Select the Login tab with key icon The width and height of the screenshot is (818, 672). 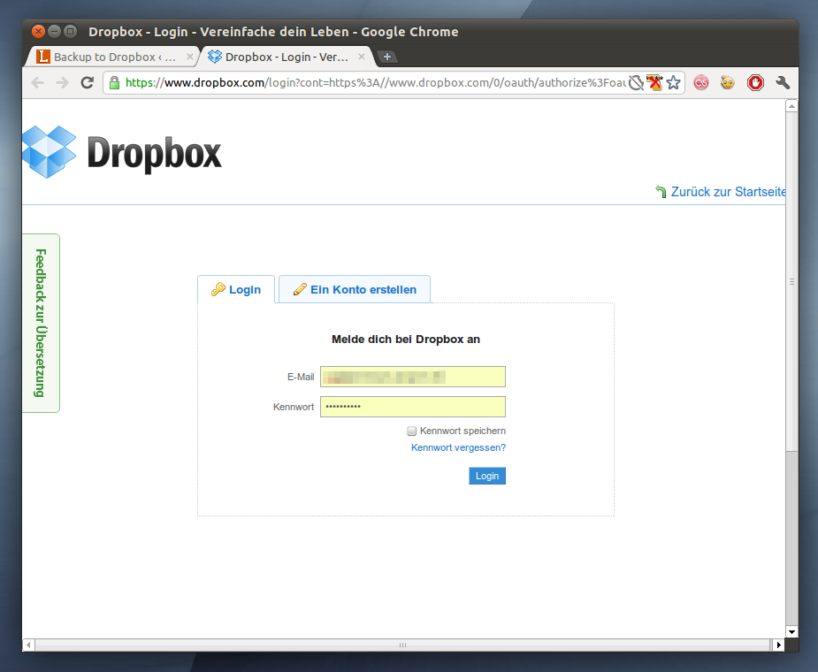236,289
